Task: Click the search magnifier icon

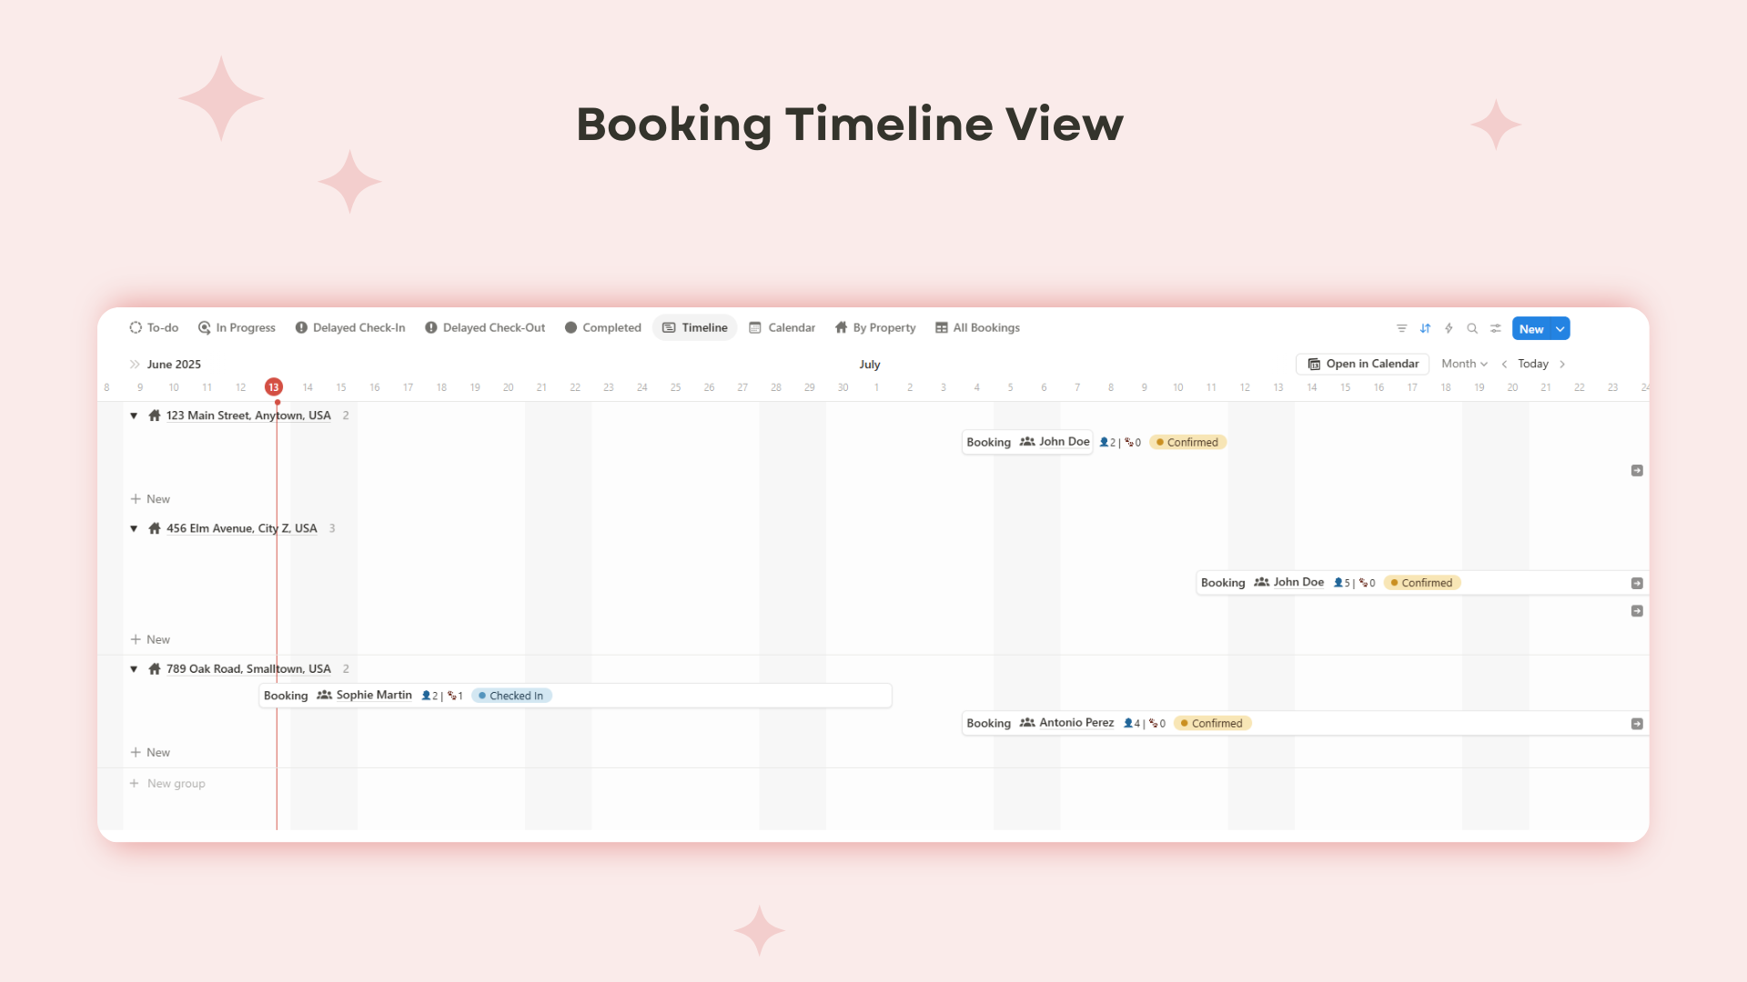Action: coord(1472,328)
